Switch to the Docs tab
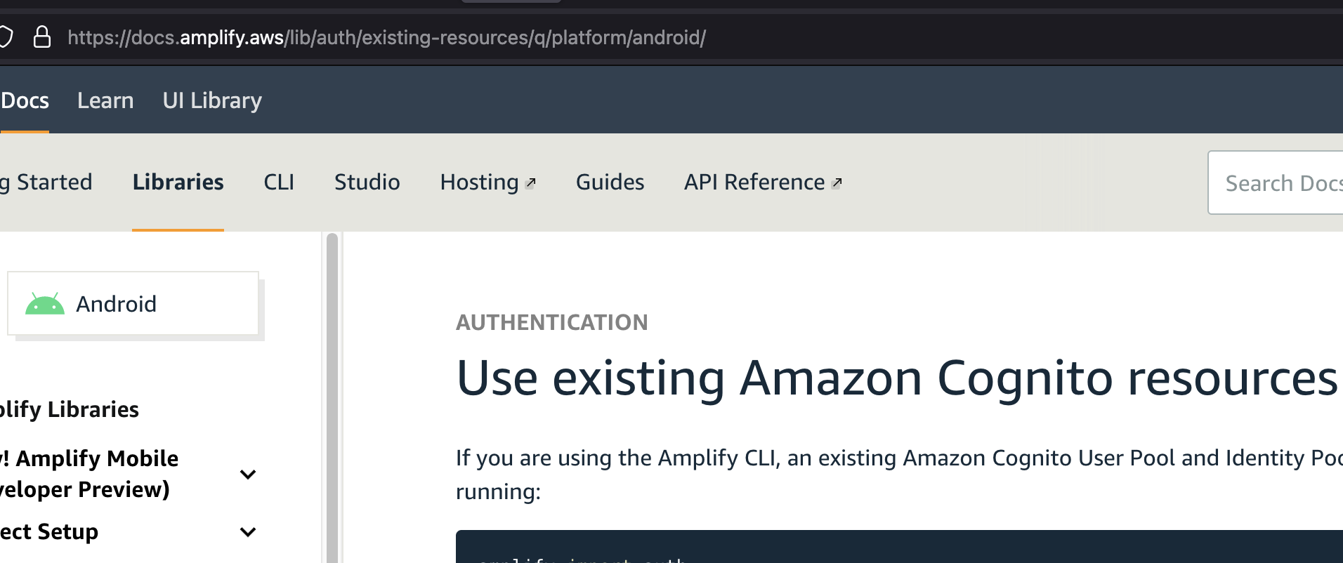 tap(25, 100)
